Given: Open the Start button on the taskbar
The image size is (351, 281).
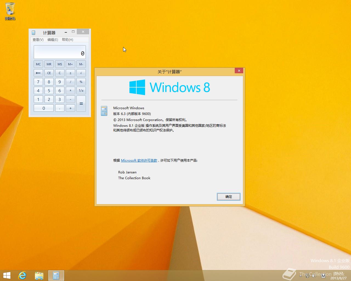Looking at the screenshot, I should tap(7, 276).
